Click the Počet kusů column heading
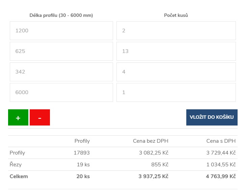Viewport: 244px width, 194px height. (176, 15)
